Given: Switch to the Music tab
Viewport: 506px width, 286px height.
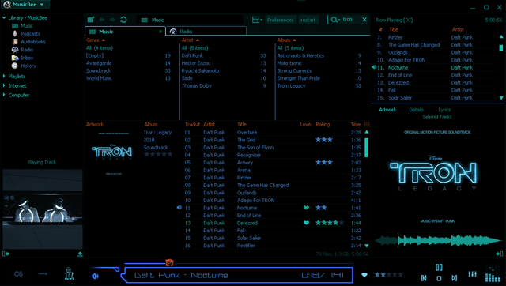Looking at the screenshot, I should (125, 32).
